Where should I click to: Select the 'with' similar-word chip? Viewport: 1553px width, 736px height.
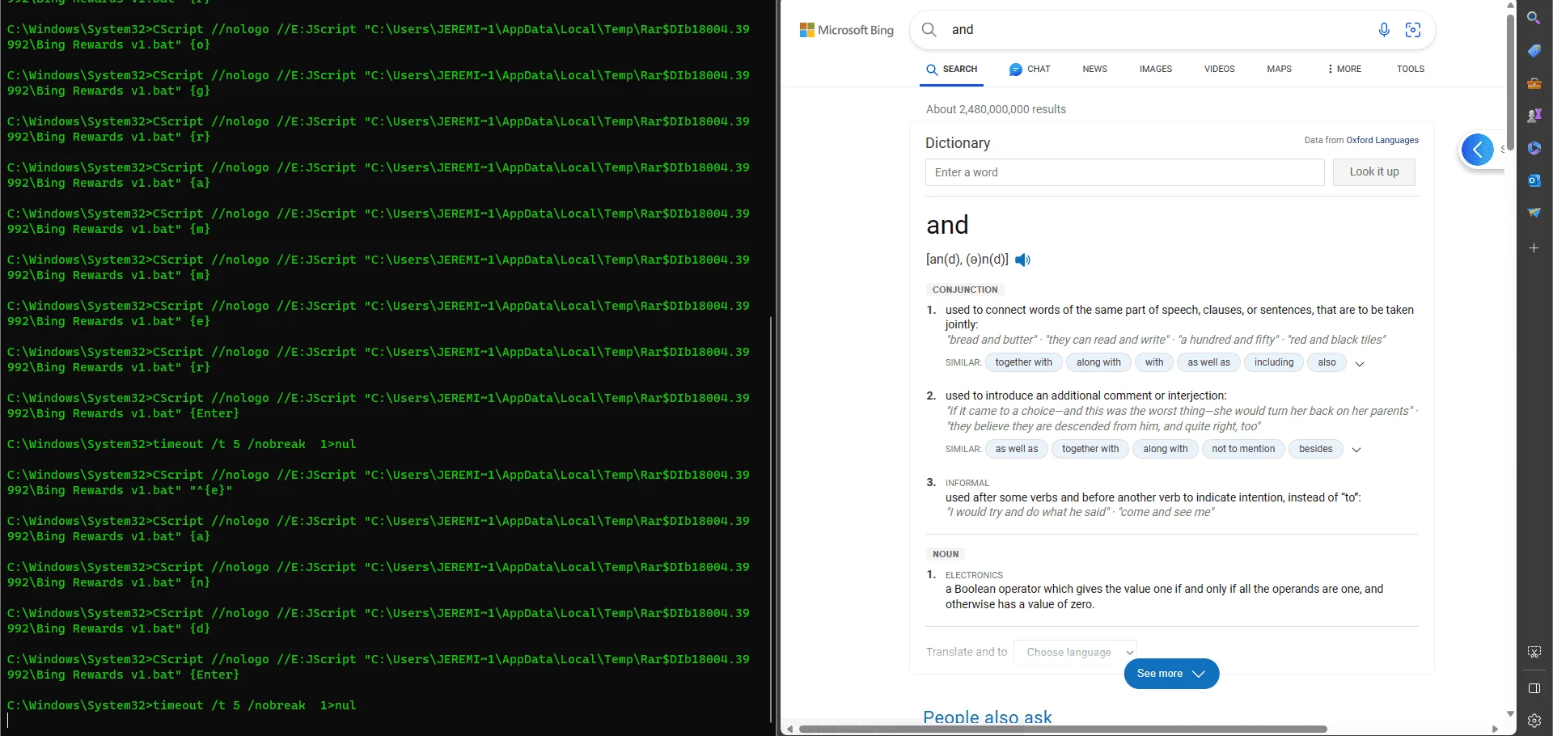1154,362
